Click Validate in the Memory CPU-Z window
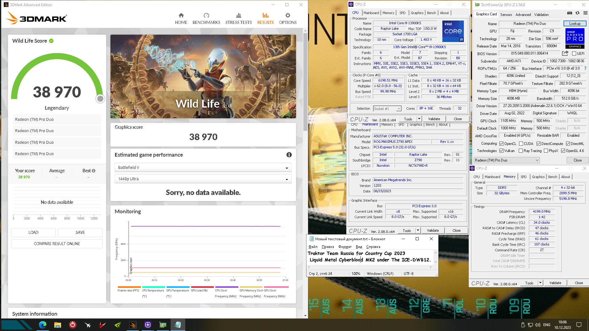The image size is (589, 331). [x=555, y=283]
